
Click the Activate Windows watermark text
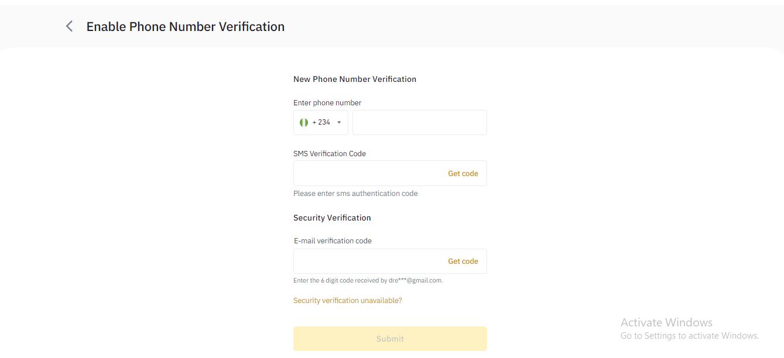[666, 322]
